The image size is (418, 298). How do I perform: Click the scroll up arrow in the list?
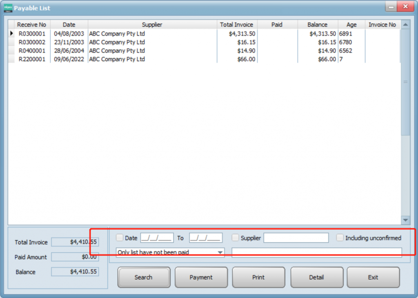pyautogui.click(x=405, y=24)
